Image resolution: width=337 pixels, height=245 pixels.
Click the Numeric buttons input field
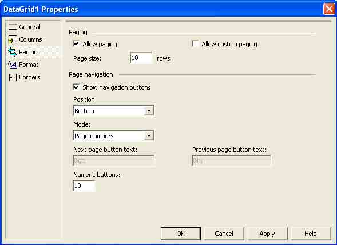(x=85, y=186)
